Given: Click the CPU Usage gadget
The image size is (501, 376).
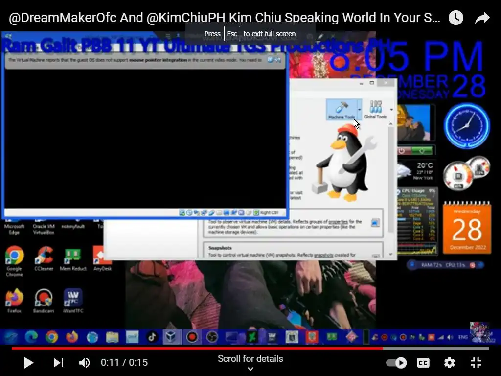Looking at the screenshot, I should pyautogui.click(x=417, y=221).
